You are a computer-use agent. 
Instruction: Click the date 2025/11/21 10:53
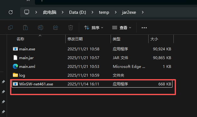pyautogui.click(x=84, y=66)
